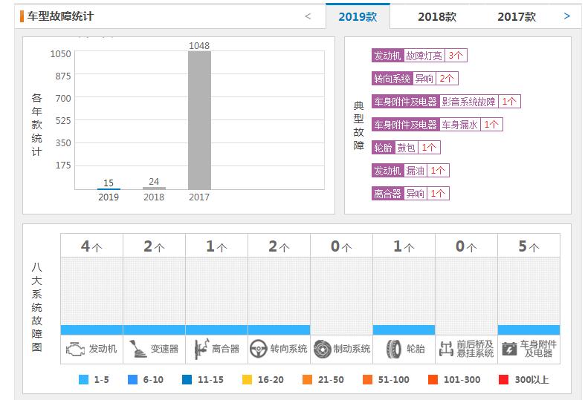Click the 前后桥及悬挂系统 label
Viewport: 585px width, 400px height.
coord(475,349)
